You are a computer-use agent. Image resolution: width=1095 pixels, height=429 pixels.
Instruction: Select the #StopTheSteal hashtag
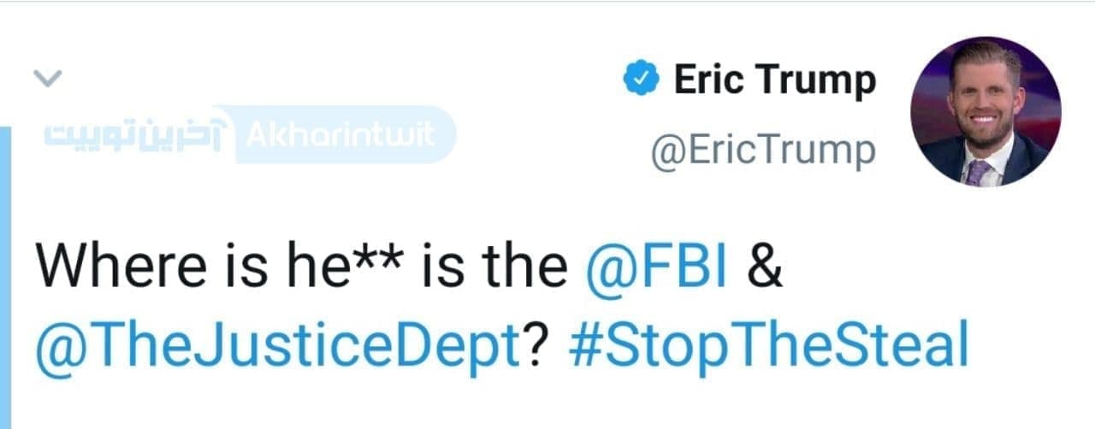[768, 345]
